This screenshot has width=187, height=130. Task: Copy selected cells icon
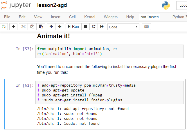[32, 27]
